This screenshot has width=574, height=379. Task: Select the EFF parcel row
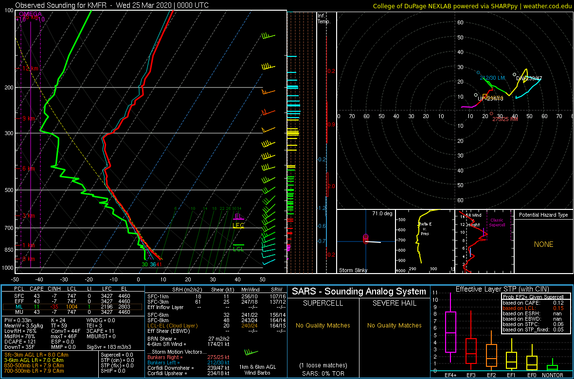73,301
